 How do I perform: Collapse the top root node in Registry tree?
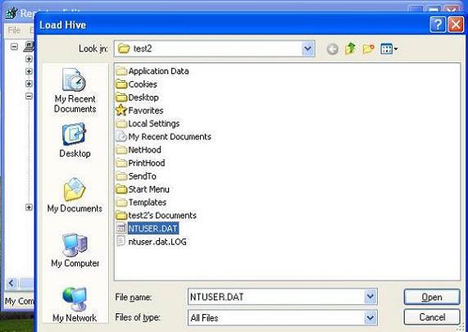14,47
